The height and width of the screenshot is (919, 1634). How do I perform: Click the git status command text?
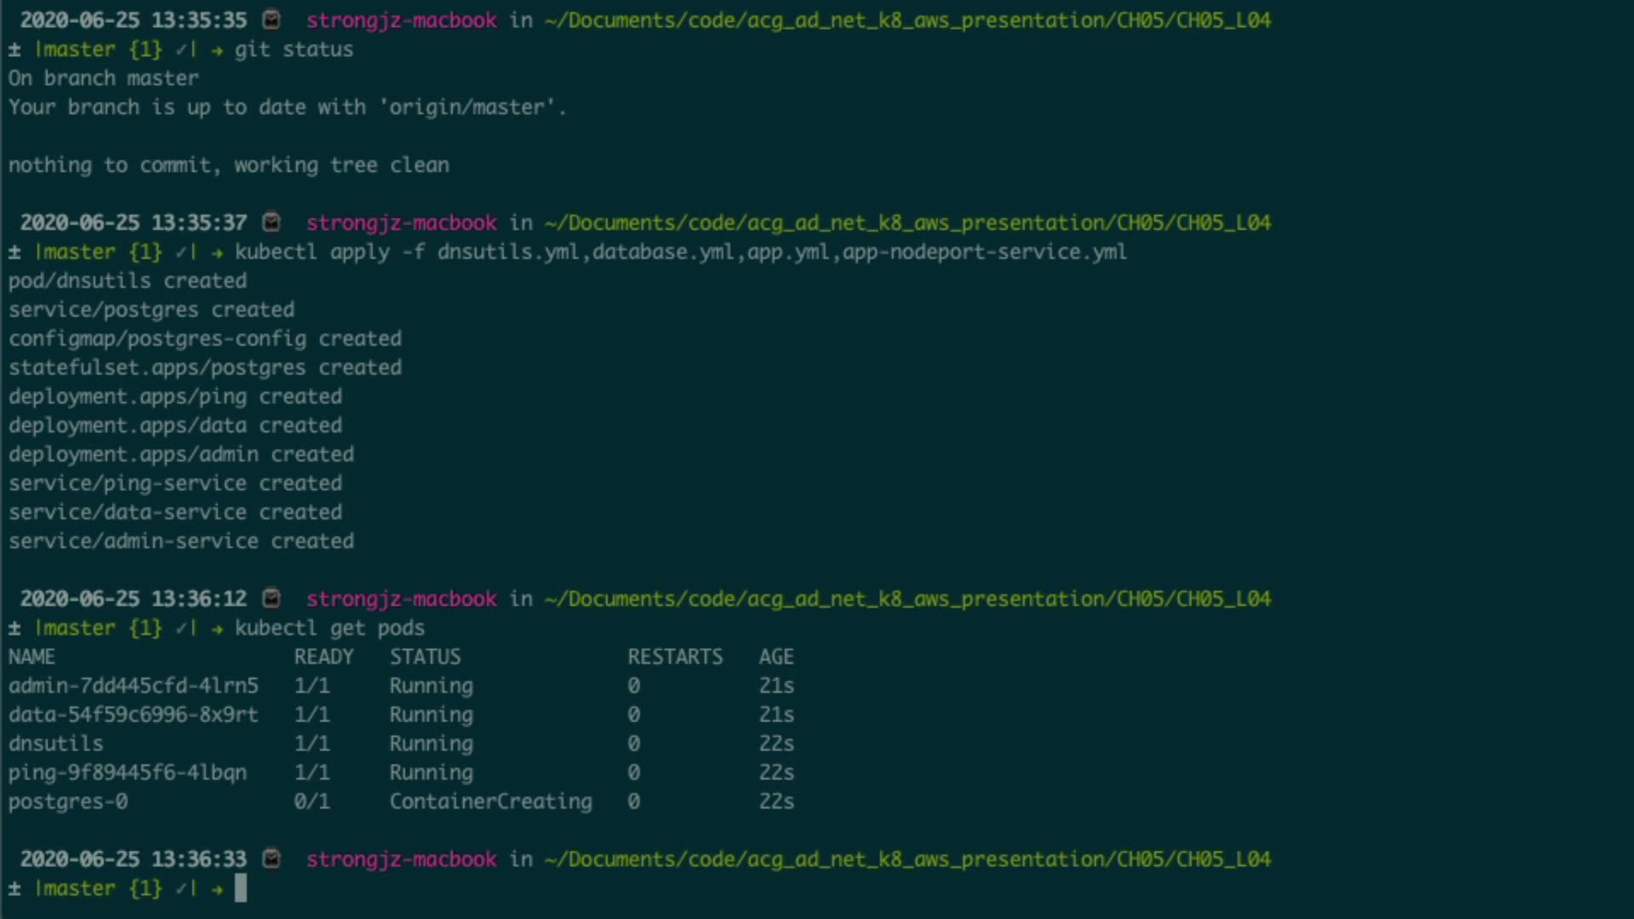click(x=294, y=49)
